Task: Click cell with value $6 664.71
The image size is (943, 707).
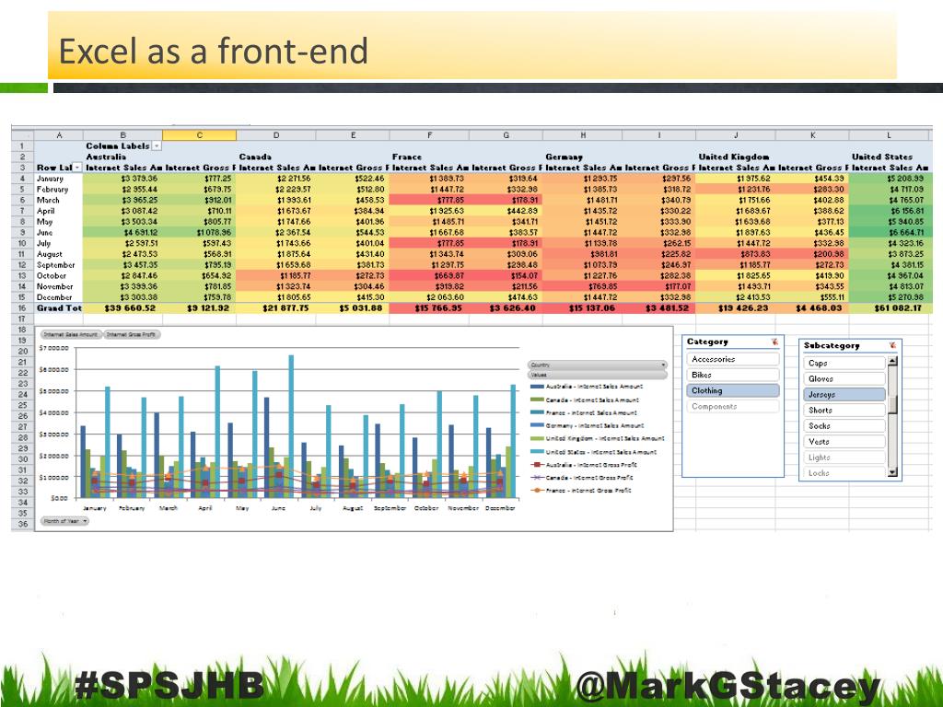Action: click(890, 233)
